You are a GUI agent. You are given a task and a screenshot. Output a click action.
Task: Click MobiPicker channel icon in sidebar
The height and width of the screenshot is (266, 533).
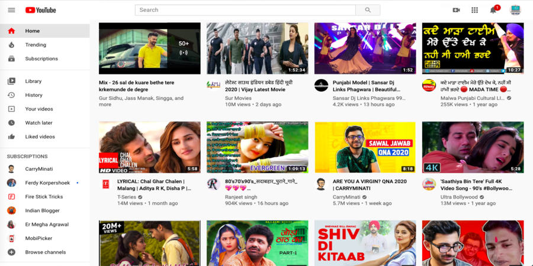pyautogui.click(x=12, y=239)
